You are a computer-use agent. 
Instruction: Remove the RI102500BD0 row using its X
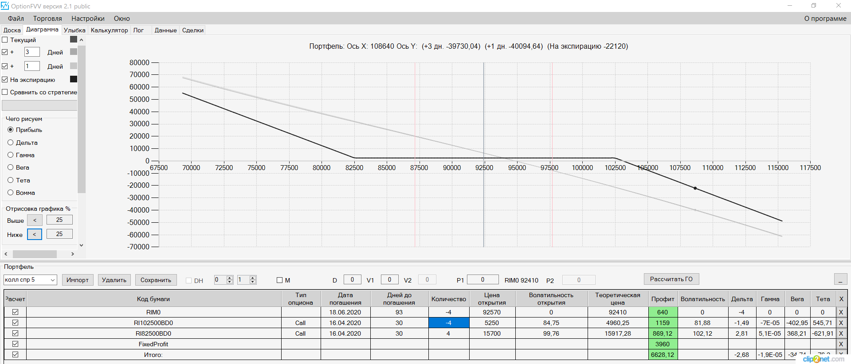(x=841, y=323)
